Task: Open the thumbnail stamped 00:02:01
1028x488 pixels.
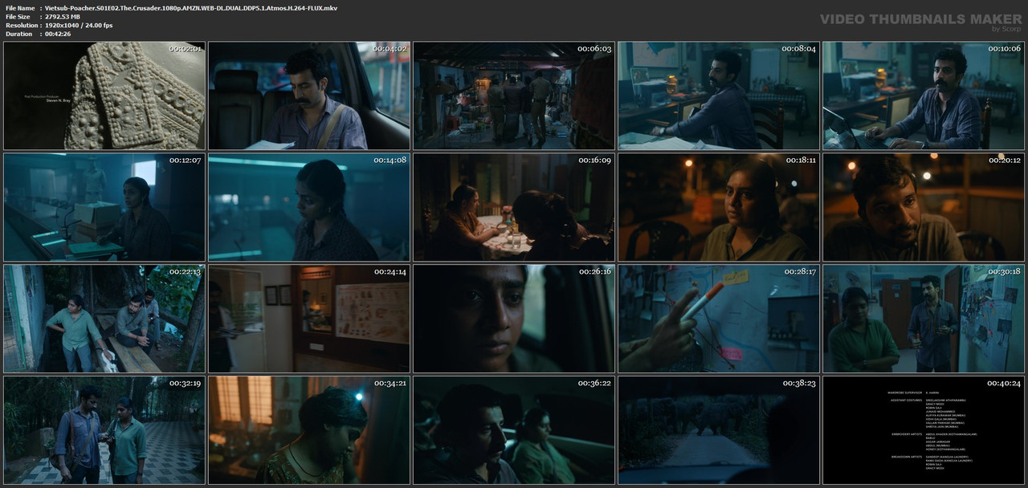Action: tap(104, 96)
